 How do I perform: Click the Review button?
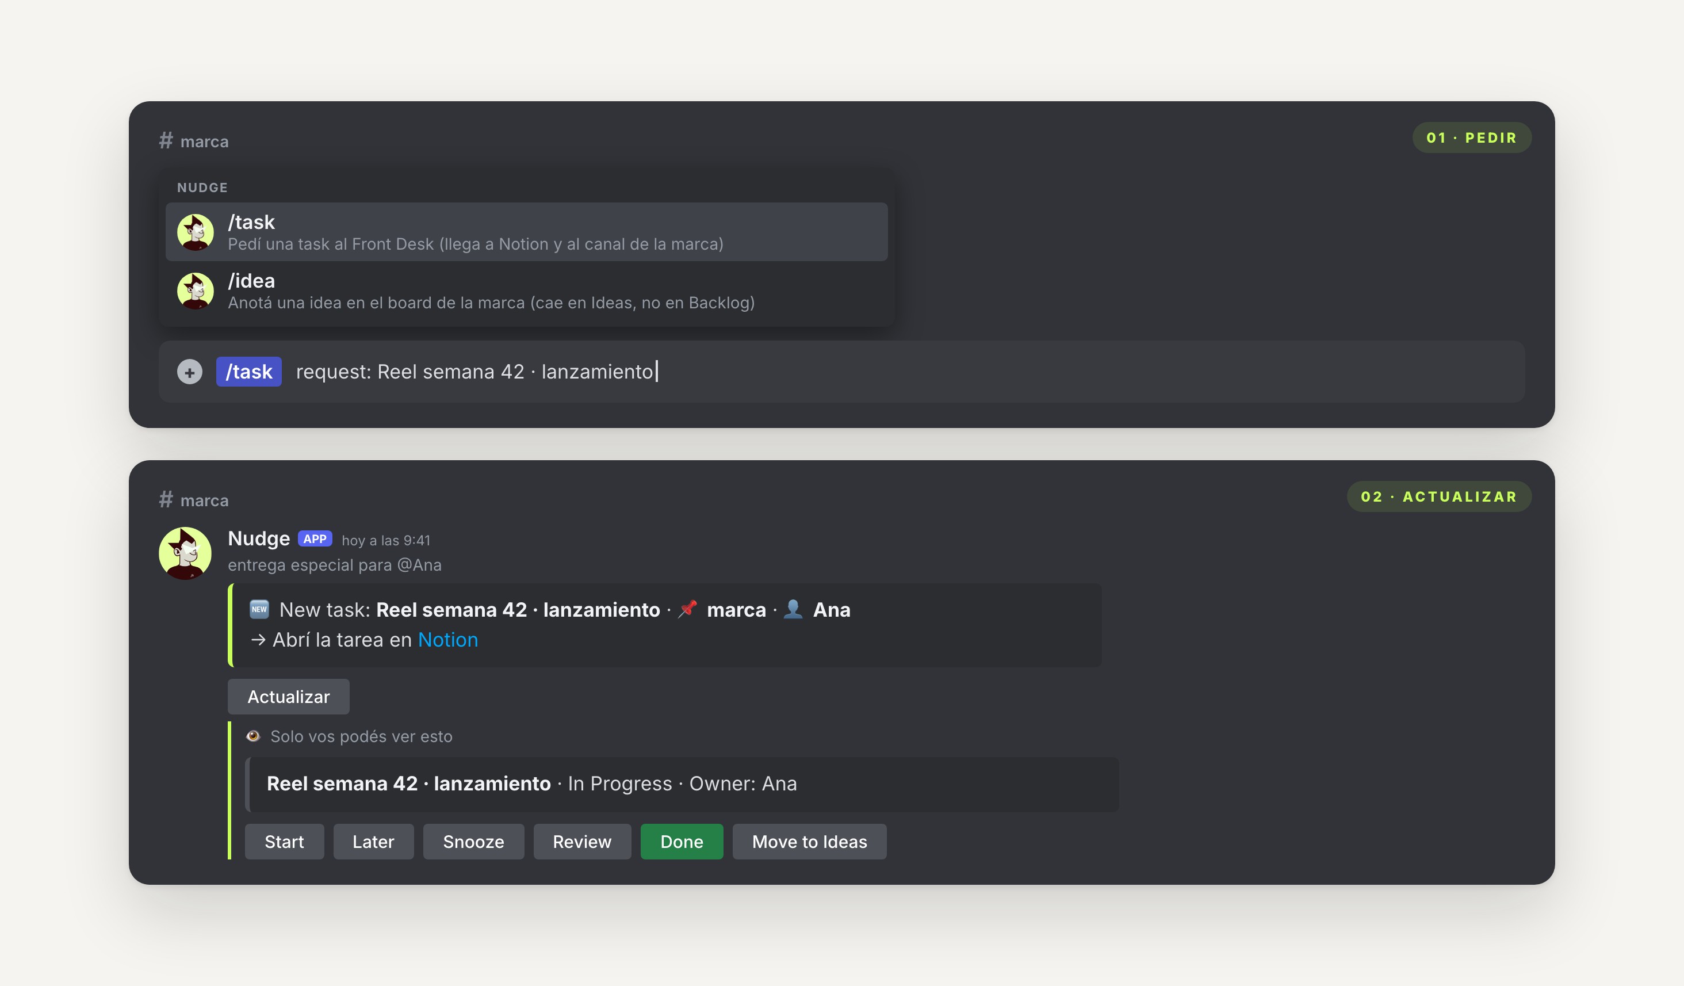pos(582,842)
